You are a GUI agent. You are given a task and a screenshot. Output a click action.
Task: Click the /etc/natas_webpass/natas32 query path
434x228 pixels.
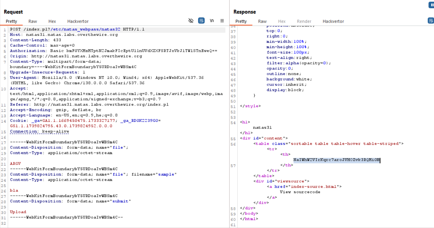[x=85, y=29]
